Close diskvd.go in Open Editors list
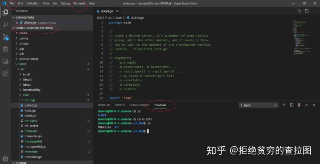The height and width of the screenshot is (164, 320). tap(17, 23)
